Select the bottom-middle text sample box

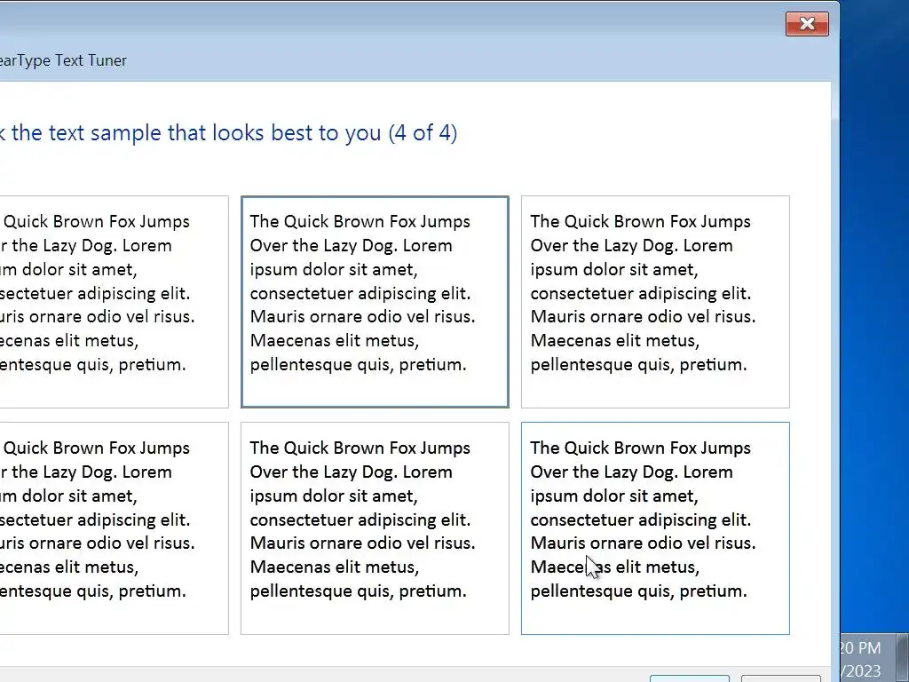(375, 527)
